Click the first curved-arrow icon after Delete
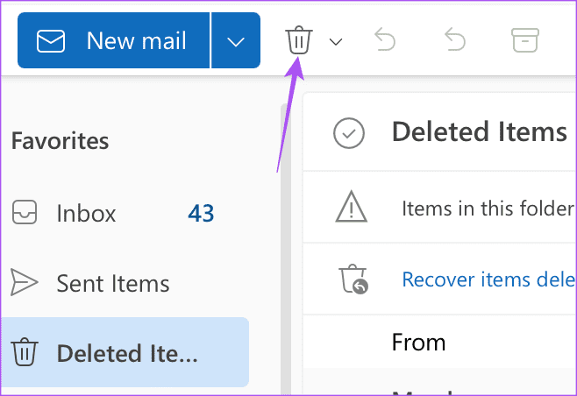Viewport: 577px width, 396px height. tap(385, 39)
